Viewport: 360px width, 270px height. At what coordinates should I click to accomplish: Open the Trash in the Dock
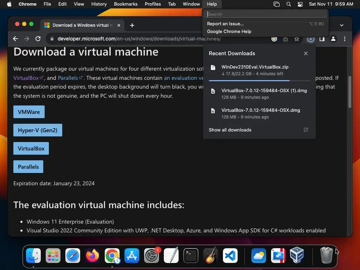(x=326, y=256)
